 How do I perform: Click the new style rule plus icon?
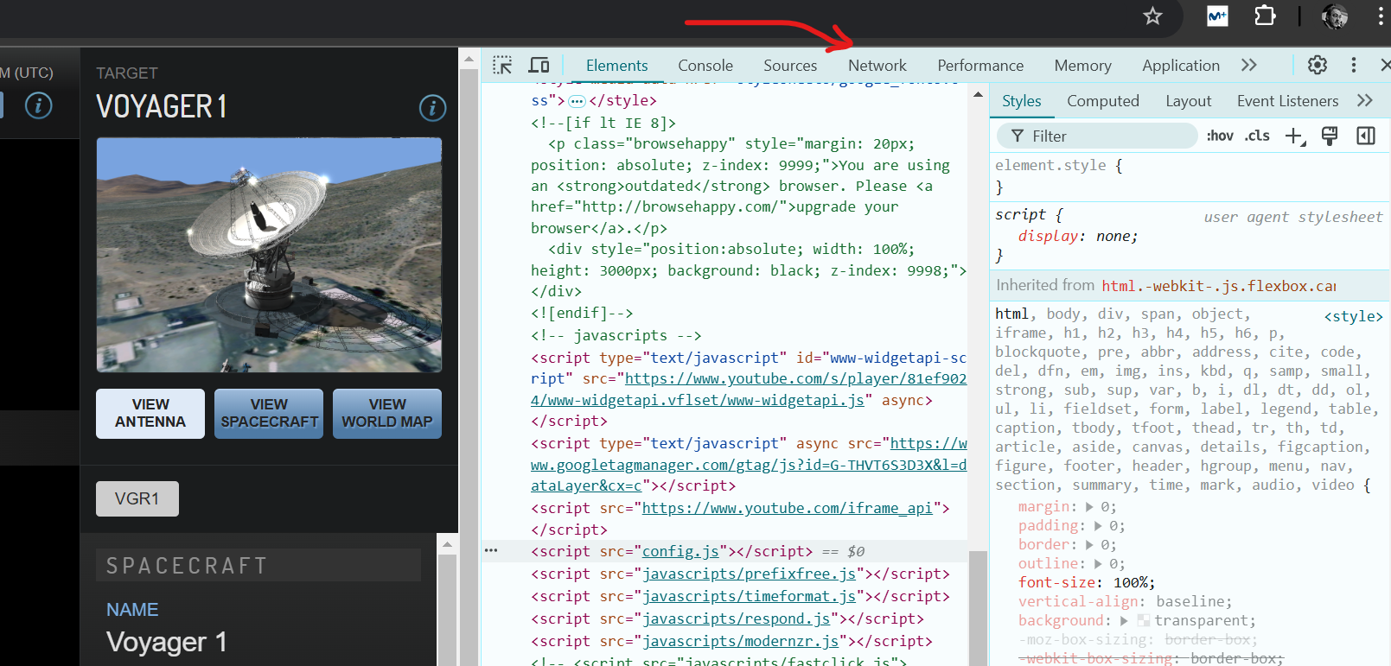pos(1293,136)
